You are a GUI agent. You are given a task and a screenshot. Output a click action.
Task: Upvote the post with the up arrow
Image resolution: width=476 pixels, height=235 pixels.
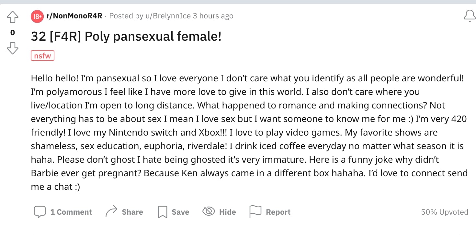(13, 17)
